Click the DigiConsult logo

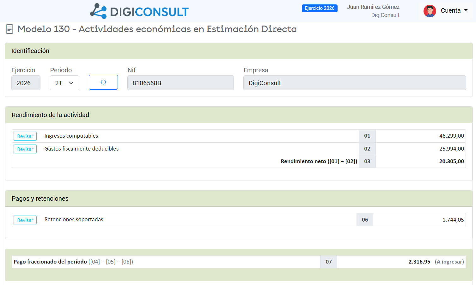coord(139,11)
